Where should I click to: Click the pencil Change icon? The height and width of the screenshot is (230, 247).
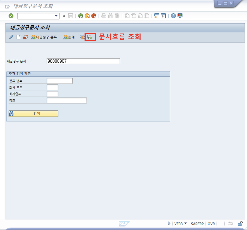tap(11, 37)
